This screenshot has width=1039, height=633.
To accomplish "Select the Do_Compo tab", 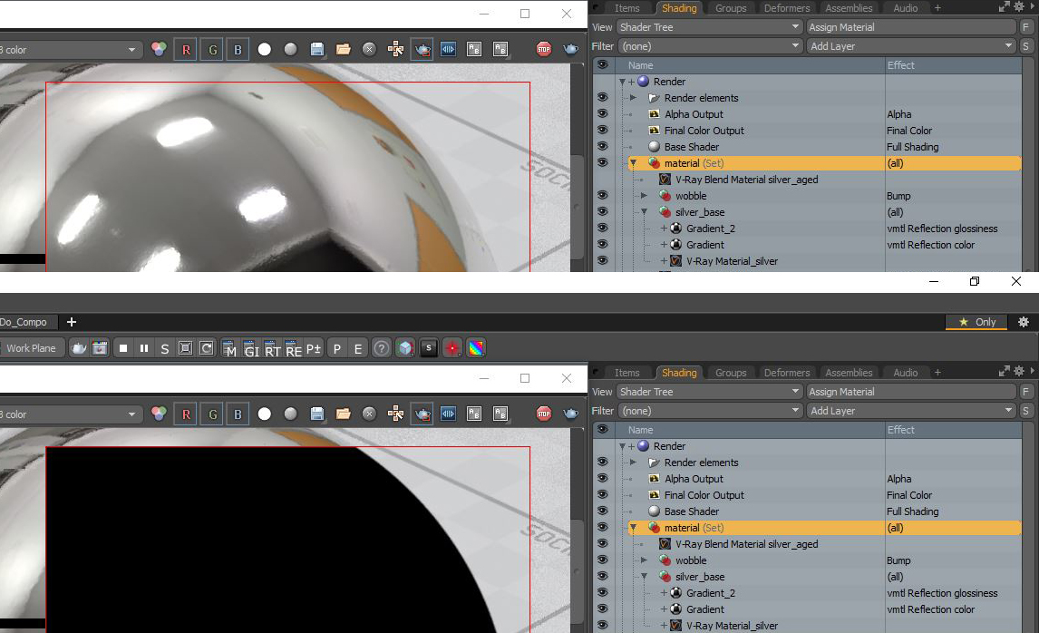I will point(27,322).
